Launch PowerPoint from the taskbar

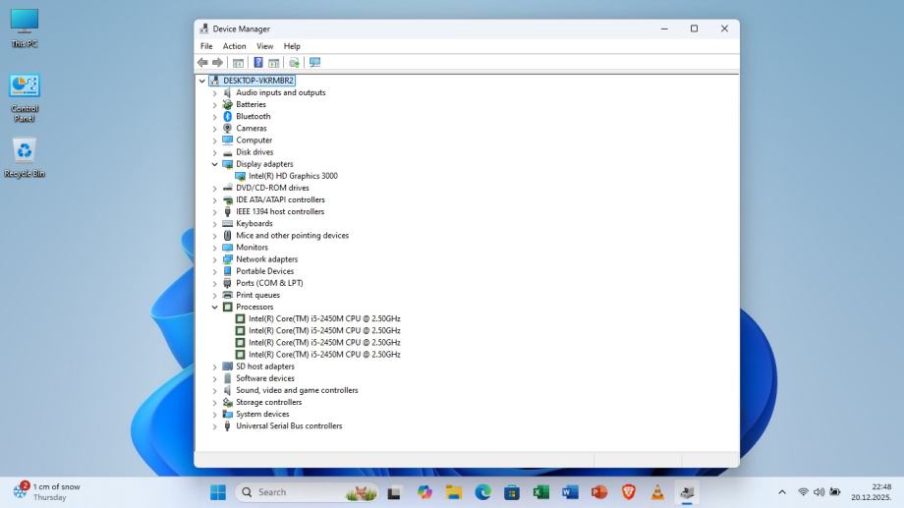pos(599,492)
